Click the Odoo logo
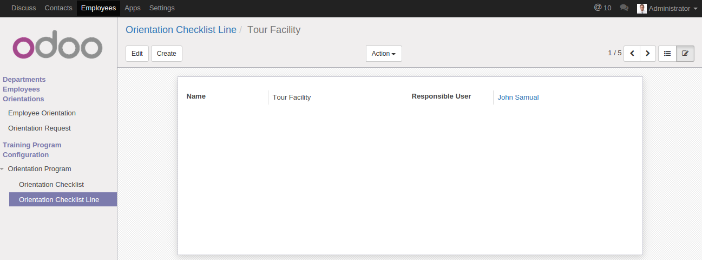702x260 pixels. click(x=57, y=47)
